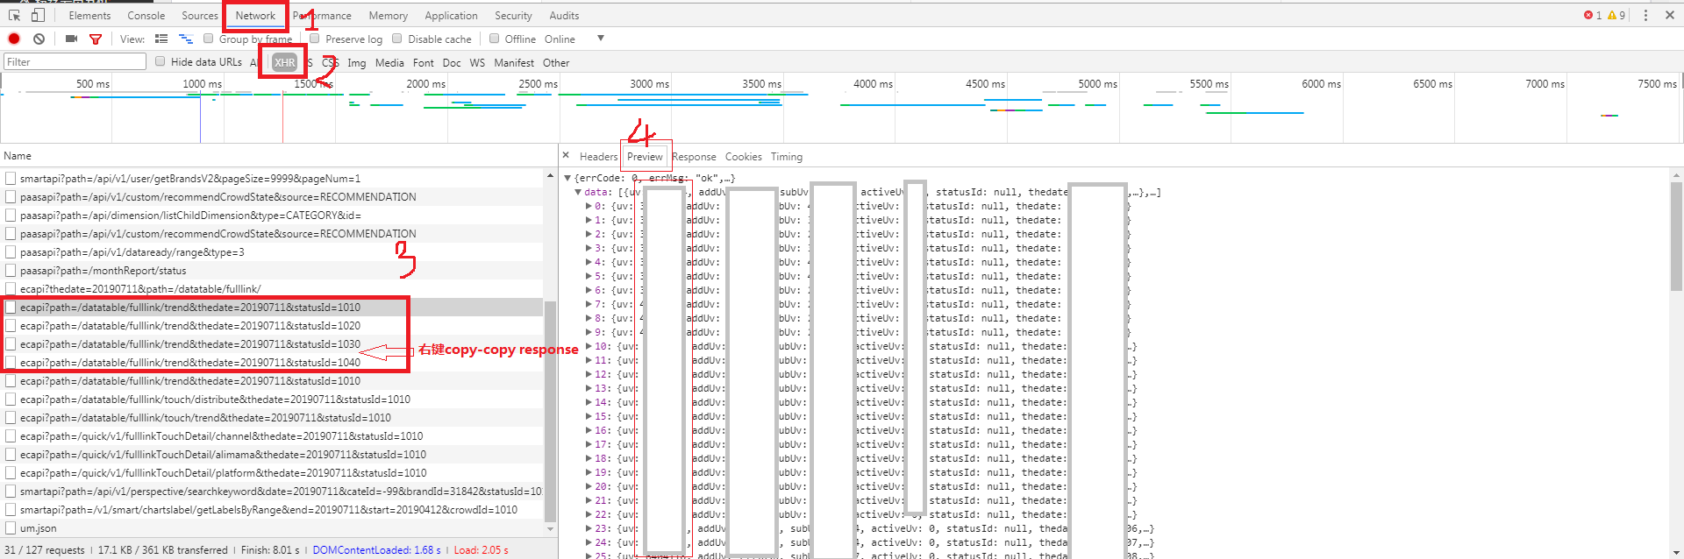Go to the Sources tab
This screenshot has height=559, width=1684.
tap(200, 16)
